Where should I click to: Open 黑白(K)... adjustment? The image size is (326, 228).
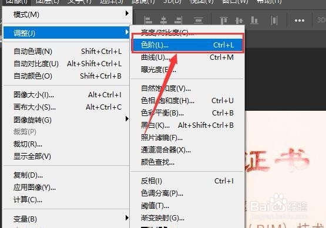point(187,125)
